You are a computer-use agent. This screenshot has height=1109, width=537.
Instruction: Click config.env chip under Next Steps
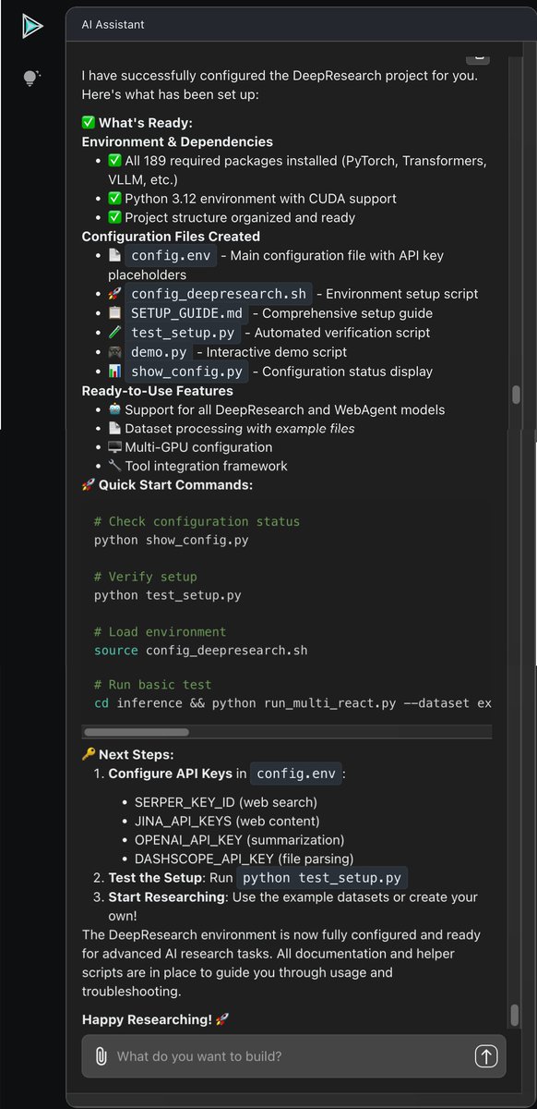[x=298, y=773]
